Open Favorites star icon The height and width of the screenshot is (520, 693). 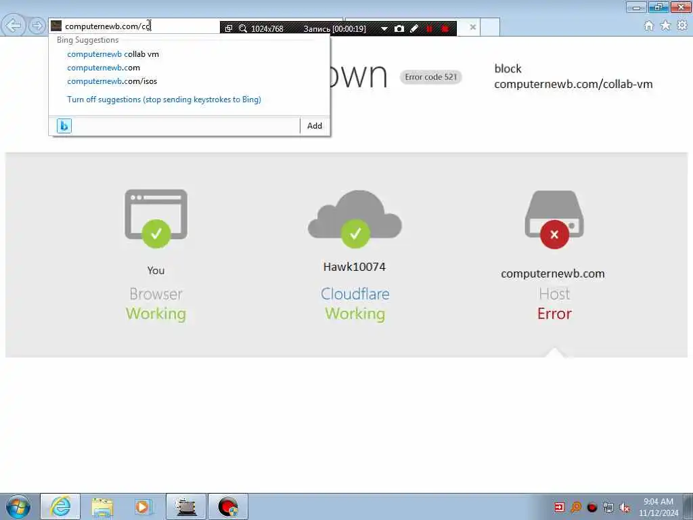(665, 26)
